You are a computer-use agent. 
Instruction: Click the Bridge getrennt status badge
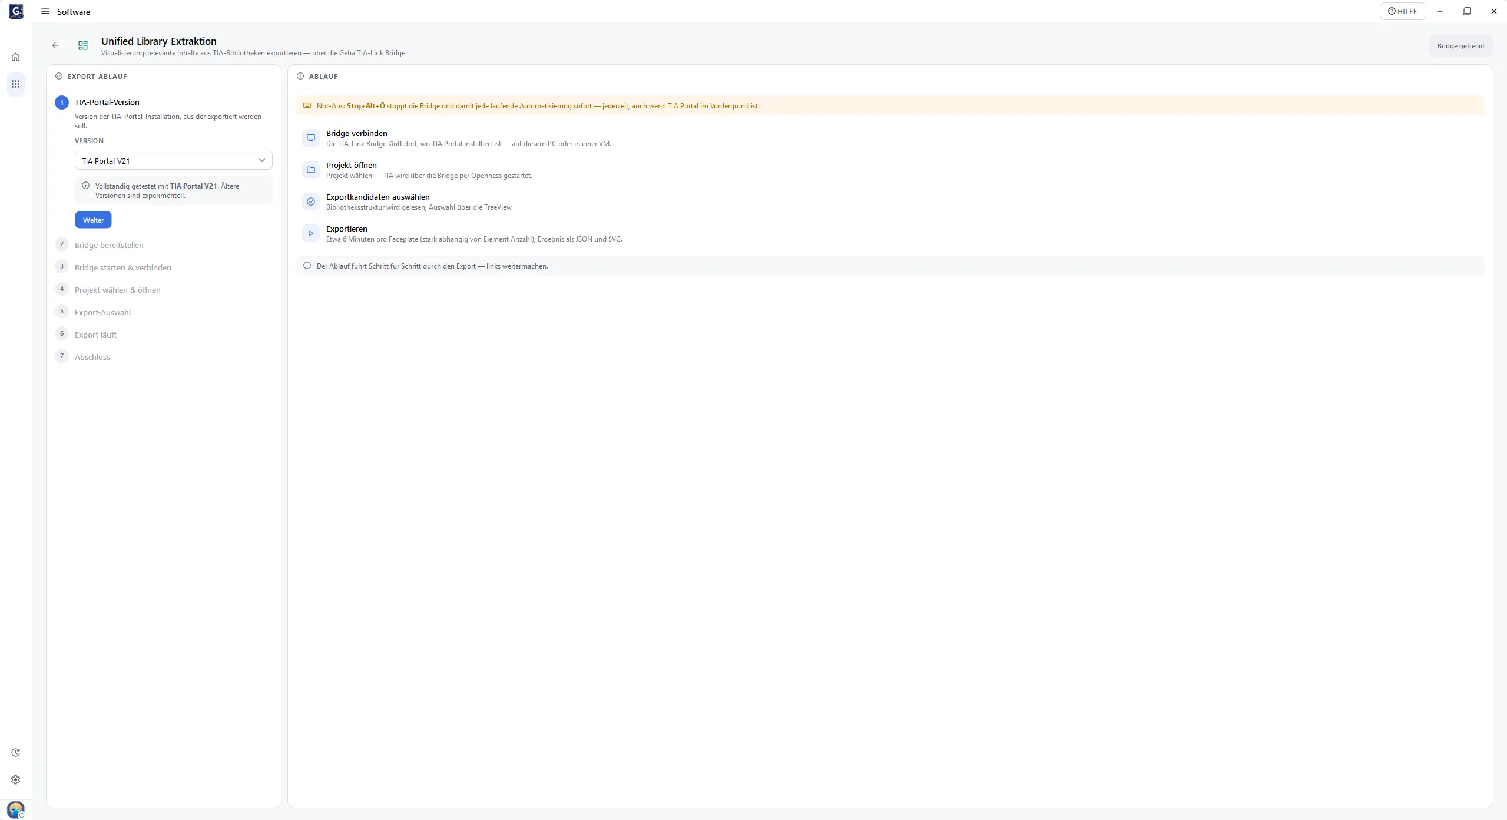[x=1460, y=46]
